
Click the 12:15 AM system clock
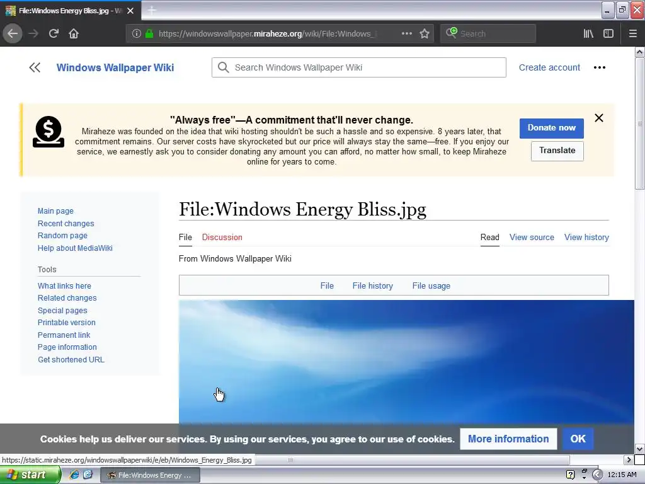tap(622, 475)
